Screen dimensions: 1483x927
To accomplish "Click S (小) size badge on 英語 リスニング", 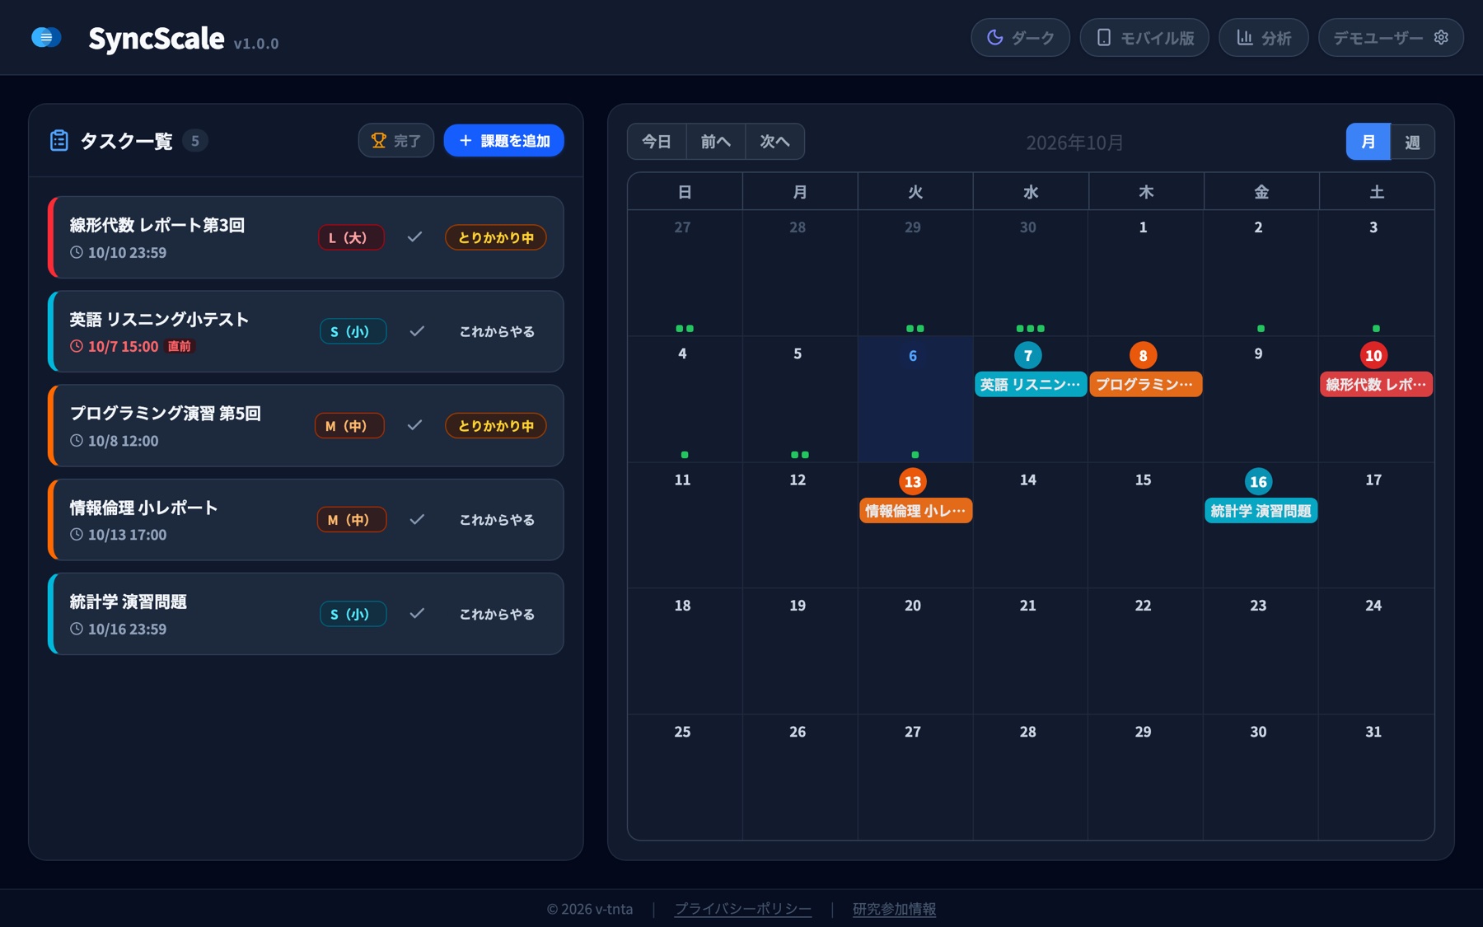I will pyautogui.click(x=353, y=331).
